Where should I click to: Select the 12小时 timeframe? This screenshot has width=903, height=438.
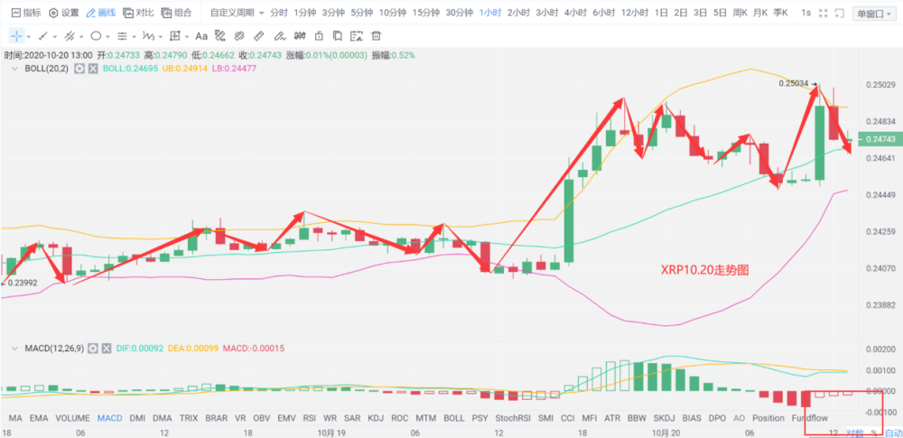pos(635,13)
